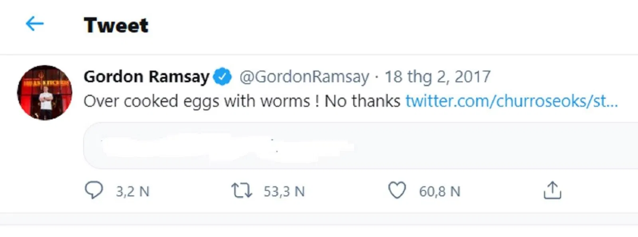Open the share tweet icon

[553, 191]
